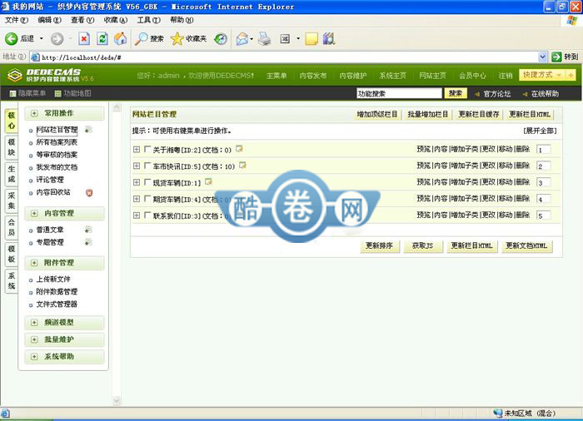Check the box for 现货车辆 column
Viewport: 583px width, 421px height.
[x=147, y=182]
